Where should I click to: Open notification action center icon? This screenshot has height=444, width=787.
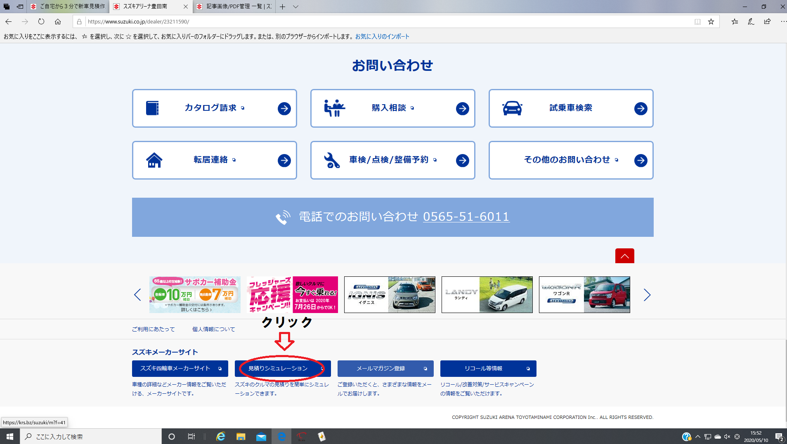779,437
